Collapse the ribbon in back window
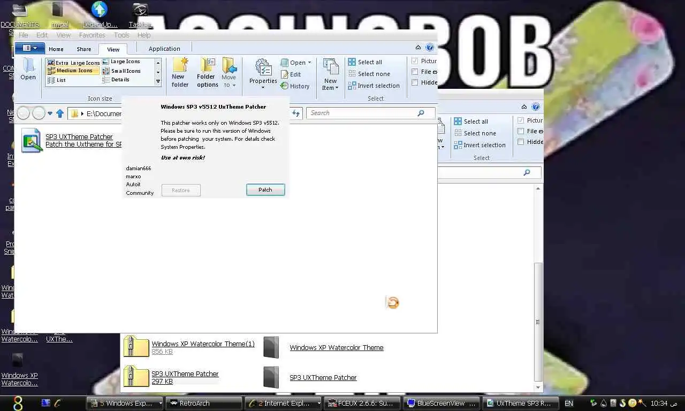 524,107
